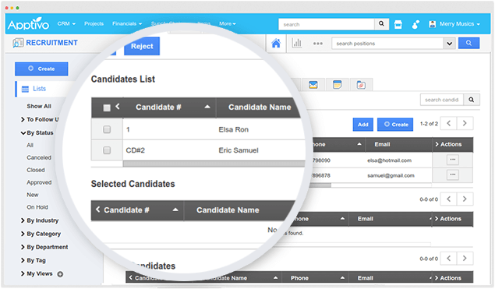Click the sidebar Create button
Screen dimensions: 495x289
tap(41, 69)
